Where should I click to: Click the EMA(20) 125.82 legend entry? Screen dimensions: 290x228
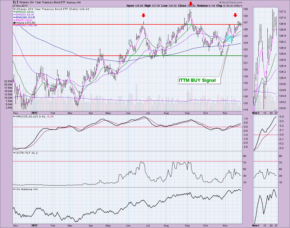23,12
